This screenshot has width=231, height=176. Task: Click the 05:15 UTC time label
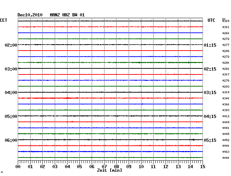coord(210,140)
